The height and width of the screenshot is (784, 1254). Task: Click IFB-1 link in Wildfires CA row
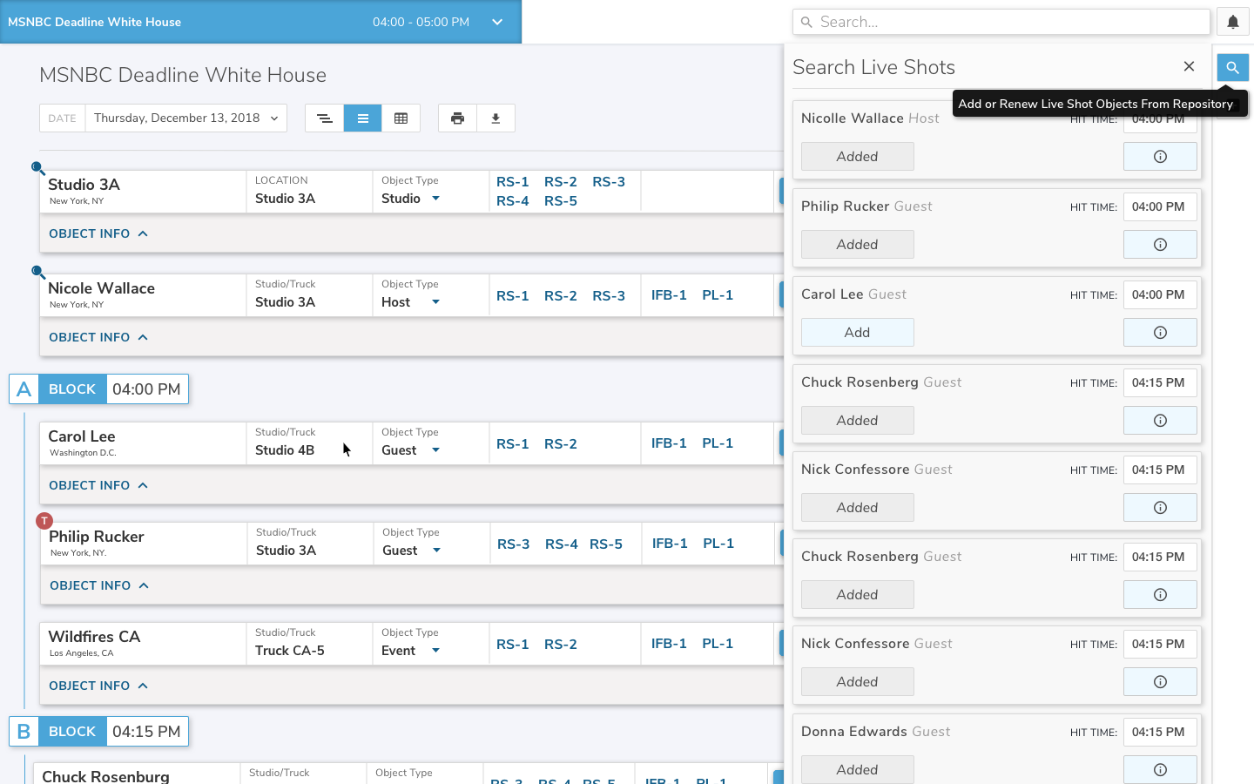669,644
